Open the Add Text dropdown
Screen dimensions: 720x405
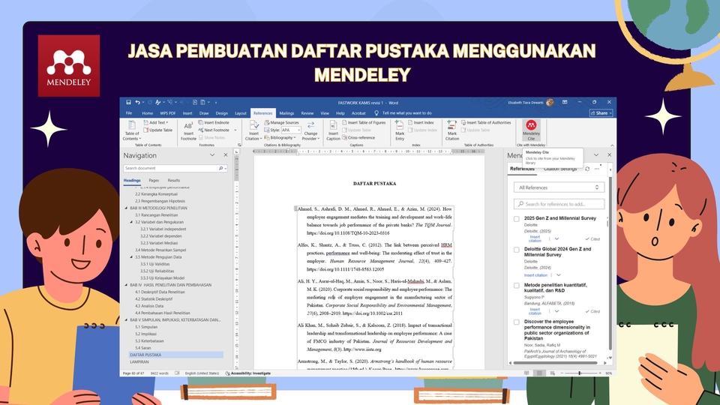tap(156, 122)
